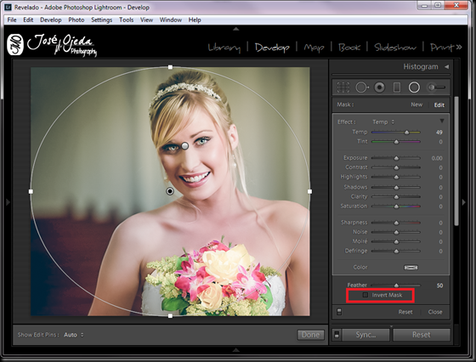Expand more modules with the double arrow
Viewport: 476px width, 362px height.
[x=459, y=47]
